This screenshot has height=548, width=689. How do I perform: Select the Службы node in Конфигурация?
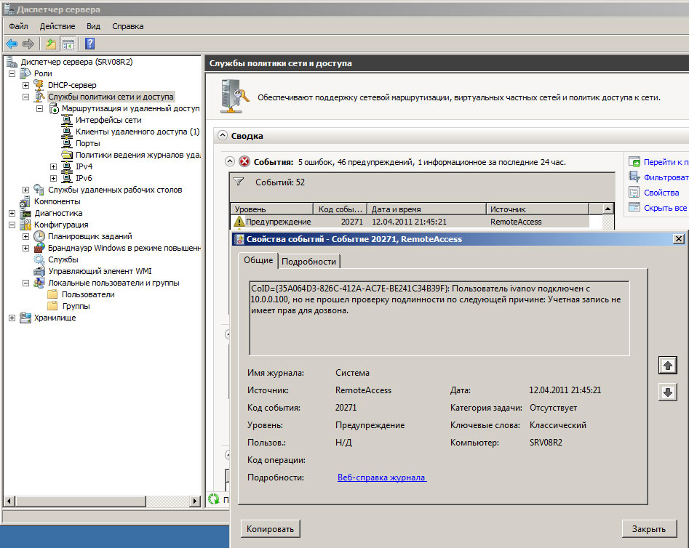click(62, 259)
